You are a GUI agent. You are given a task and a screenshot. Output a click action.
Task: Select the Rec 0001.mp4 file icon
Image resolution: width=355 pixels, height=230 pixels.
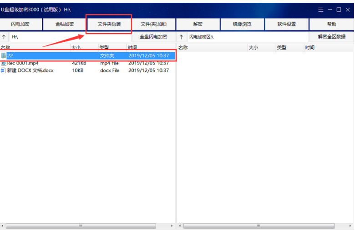pos(4,63)
